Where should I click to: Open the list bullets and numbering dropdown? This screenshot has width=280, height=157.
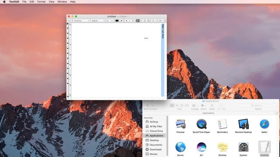pyautogui.click(x=161, y=20)
